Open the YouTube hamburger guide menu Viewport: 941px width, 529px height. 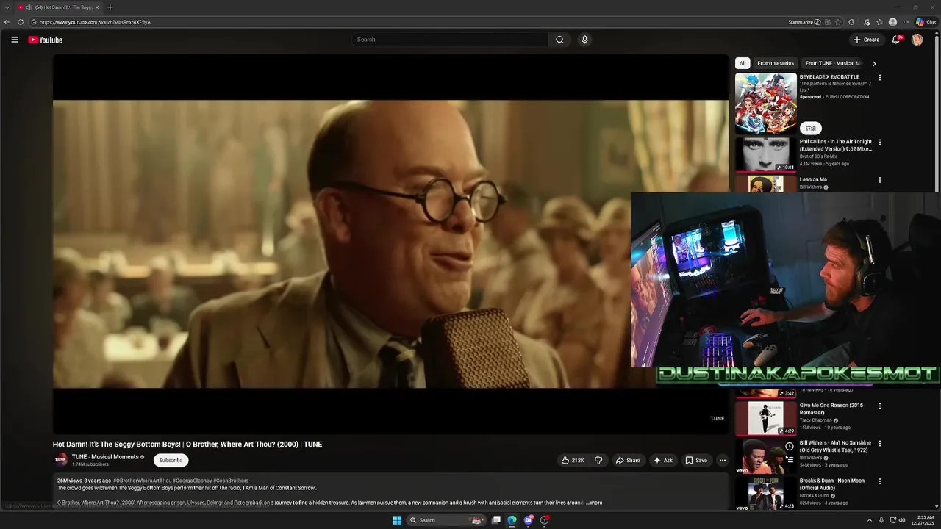point(14,40)
